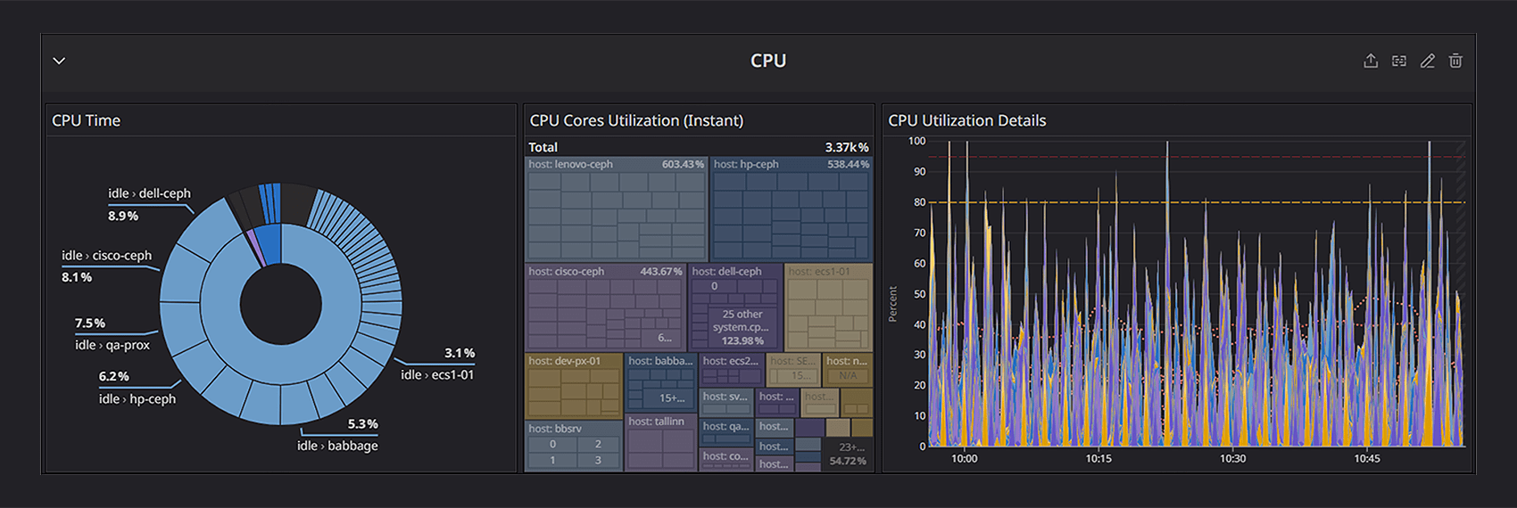This screenshot has width=1517, height=508.
Task: Click the CPU Utilization Details panel title
Action: (x=966, y=120)
